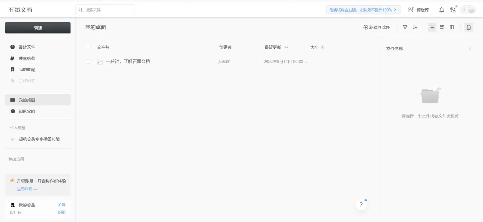
Task: Open the 模板库 template library
Action: pos(419,10)
